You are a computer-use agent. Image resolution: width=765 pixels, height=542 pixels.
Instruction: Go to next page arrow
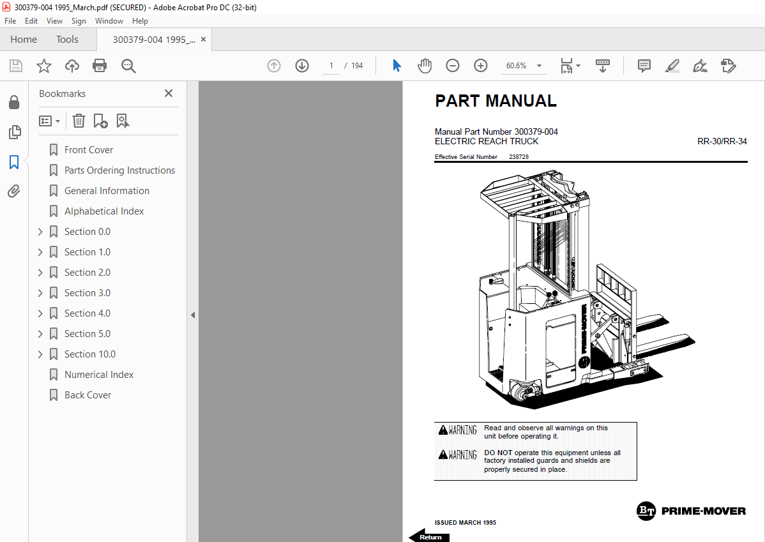coord(302,66)
